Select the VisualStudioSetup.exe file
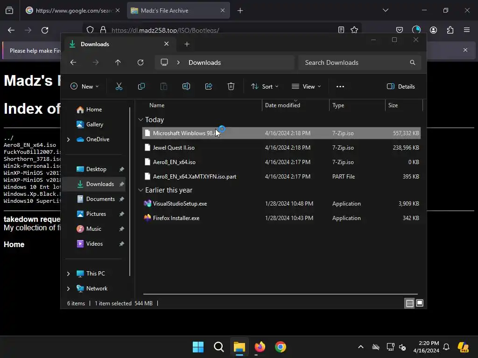This screenshot has width=478, height=358. [x=281, y=204]
